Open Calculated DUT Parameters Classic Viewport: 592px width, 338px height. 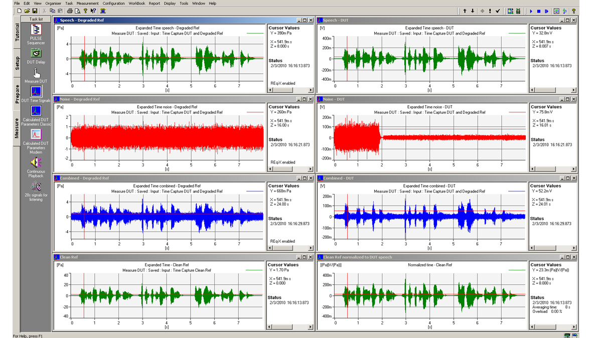[36, 111]
